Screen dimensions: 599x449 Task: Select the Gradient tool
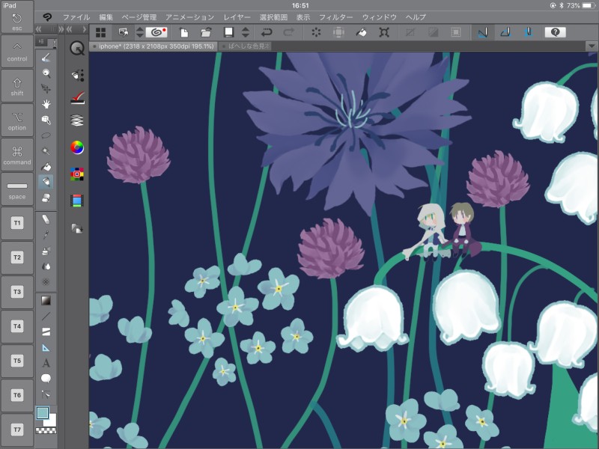[x=46, y=300]
